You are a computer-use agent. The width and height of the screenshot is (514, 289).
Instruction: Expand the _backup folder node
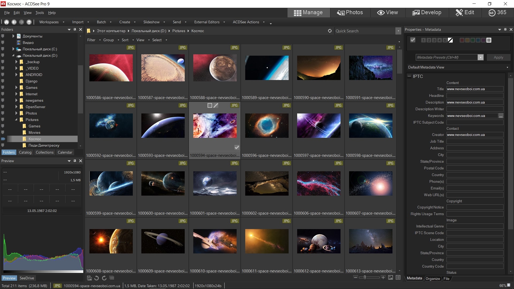[x=16, y=62]
